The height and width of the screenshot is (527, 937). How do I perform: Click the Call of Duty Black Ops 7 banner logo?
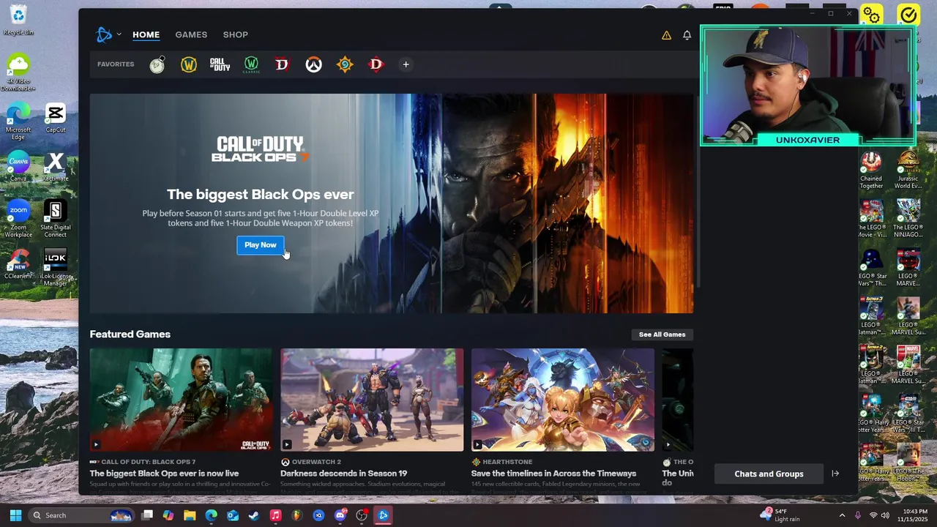[x=260, y=149]
